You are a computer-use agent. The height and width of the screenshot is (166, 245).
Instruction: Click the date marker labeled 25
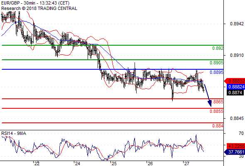[x=114, y=164]
